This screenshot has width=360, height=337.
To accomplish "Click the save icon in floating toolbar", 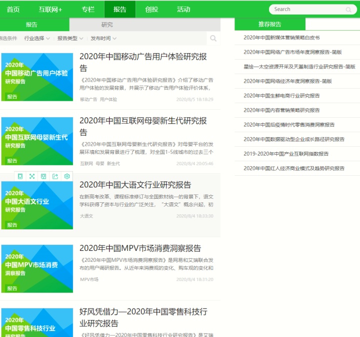I will click(43, 176).
